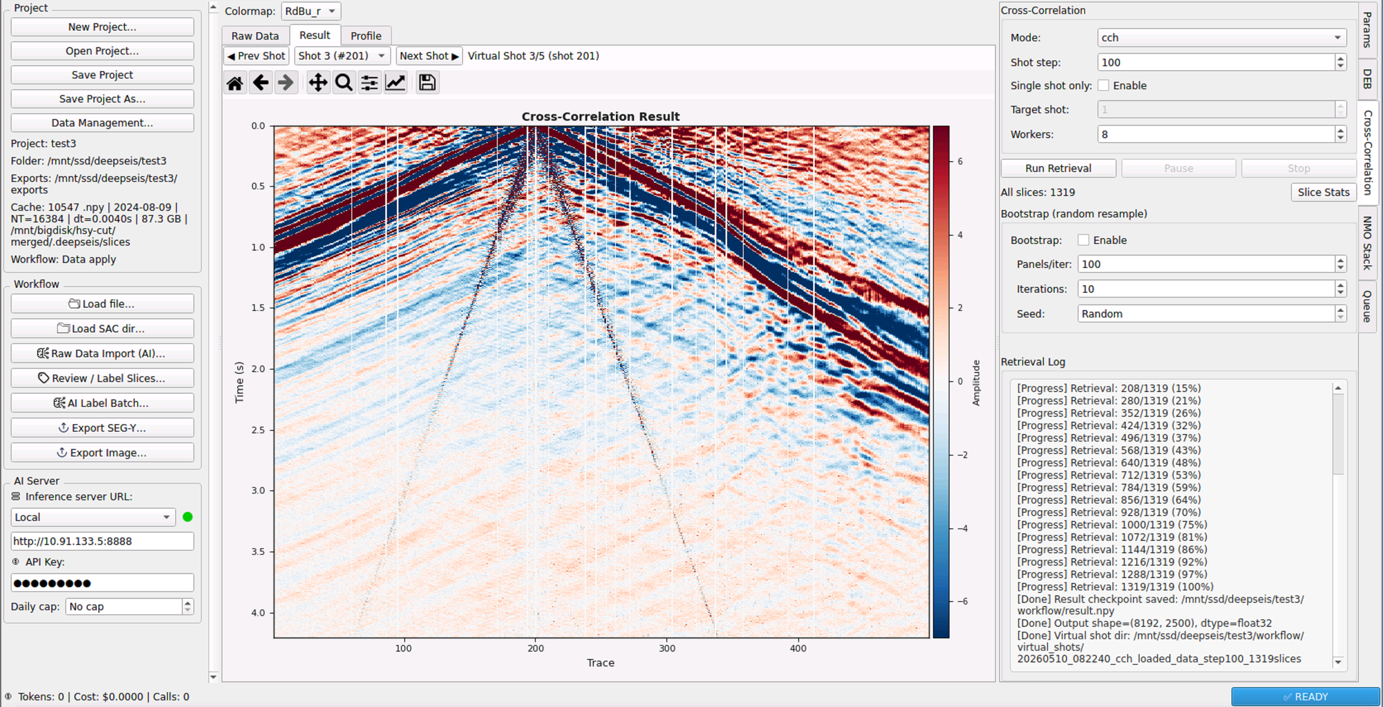Open the DEB side tab
This screenshot has width=1384, height=707.
point(1368,79)
